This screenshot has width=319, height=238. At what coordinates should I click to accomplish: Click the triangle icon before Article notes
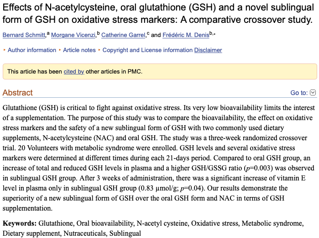60,50
